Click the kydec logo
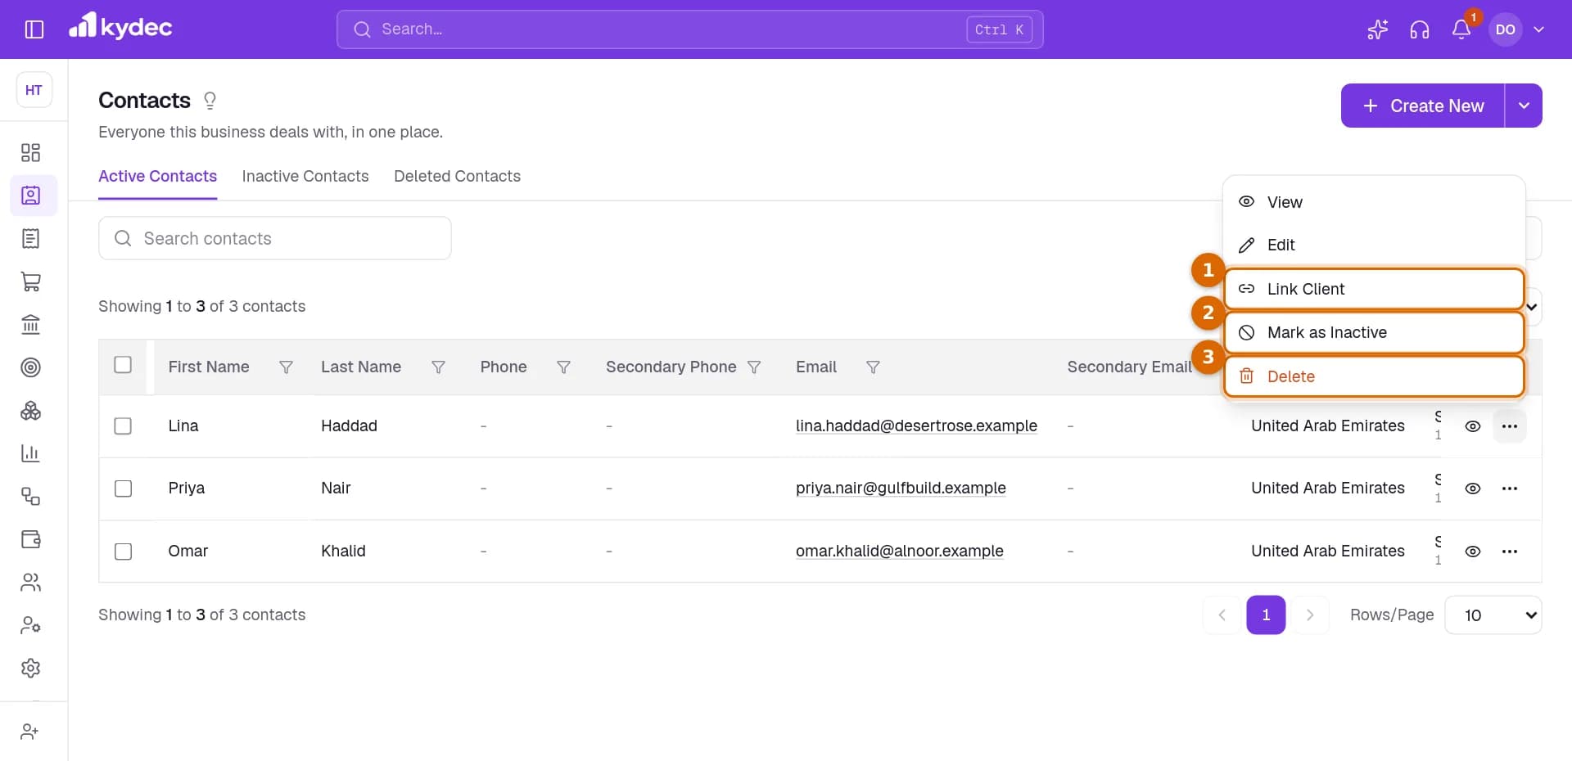This screenshot has width=1572, height=761. click(x=120, y=27)
